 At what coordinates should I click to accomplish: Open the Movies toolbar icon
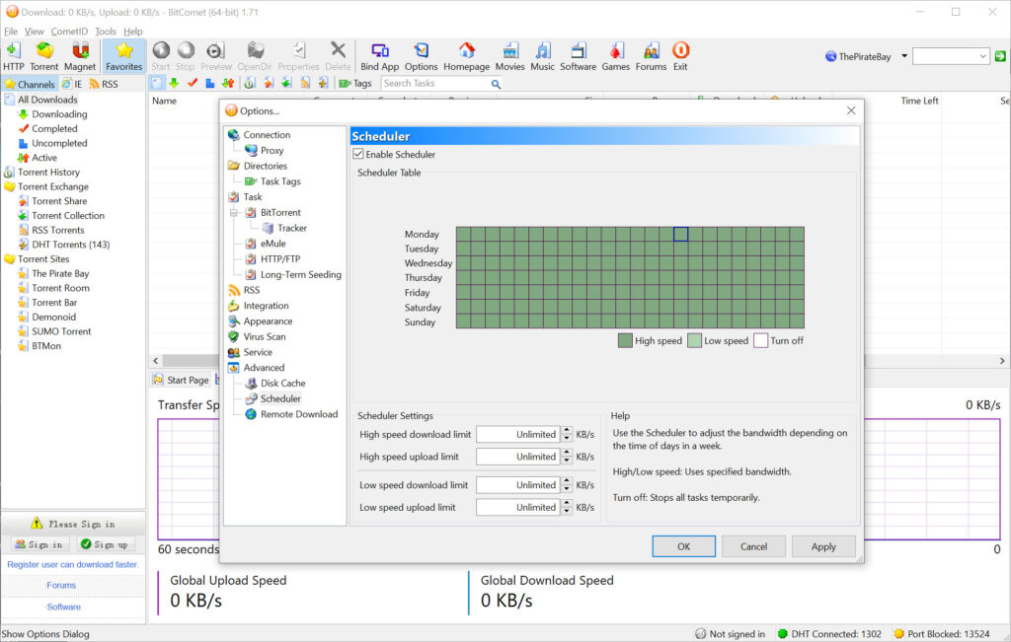pyautogui.click(x=509, y=50)
